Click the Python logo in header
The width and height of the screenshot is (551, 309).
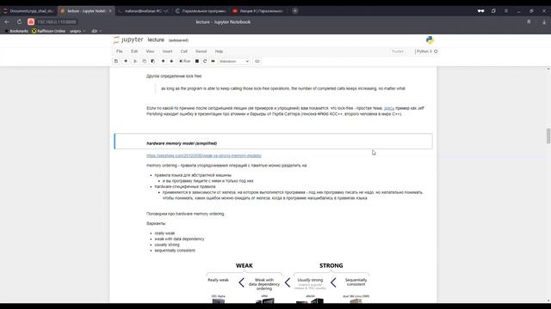pos(430,40)
